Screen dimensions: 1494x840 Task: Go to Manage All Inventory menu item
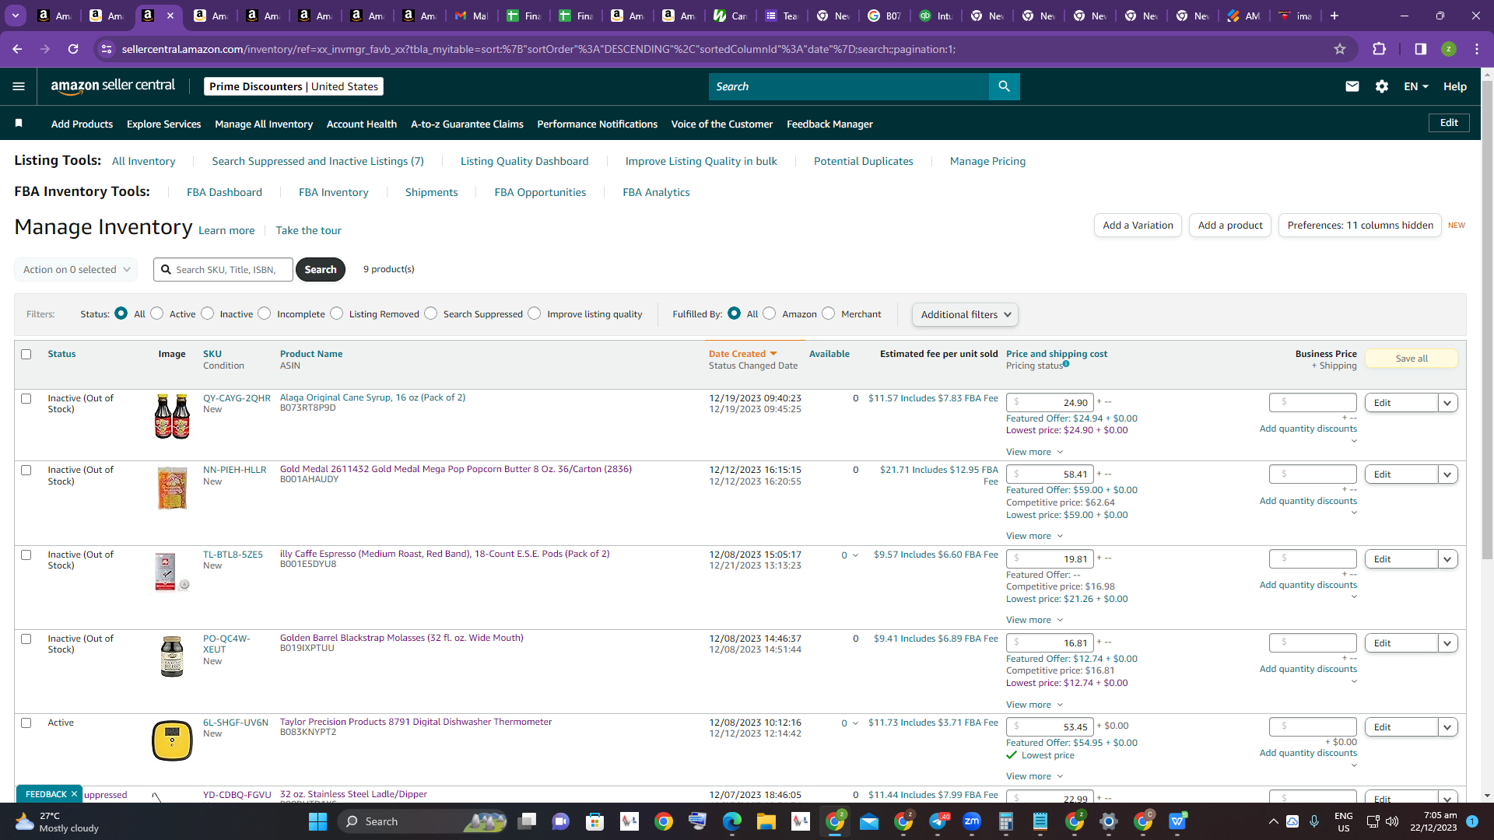click(264, 124)
